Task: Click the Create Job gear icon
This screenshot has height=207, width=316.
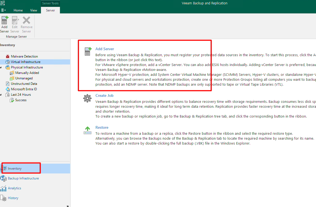Action: tap(87, 98)
